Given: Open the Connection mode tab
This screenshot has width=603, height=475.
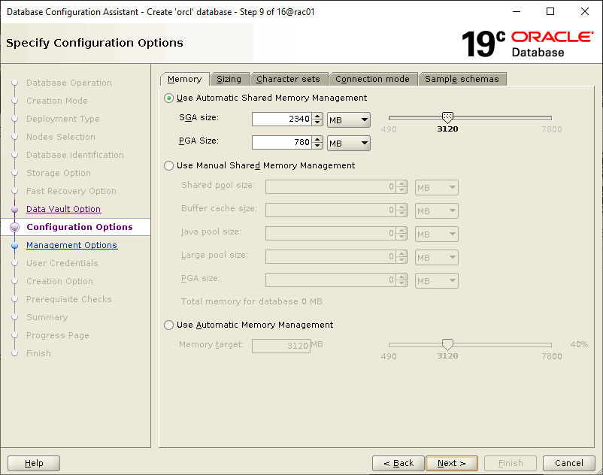Looking at the screenshot, I should [372, 79].
